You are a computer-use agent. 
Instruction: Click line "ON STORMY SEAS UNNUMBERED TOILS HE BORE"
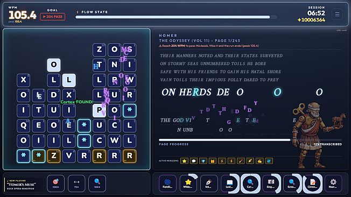click(213, 64)
